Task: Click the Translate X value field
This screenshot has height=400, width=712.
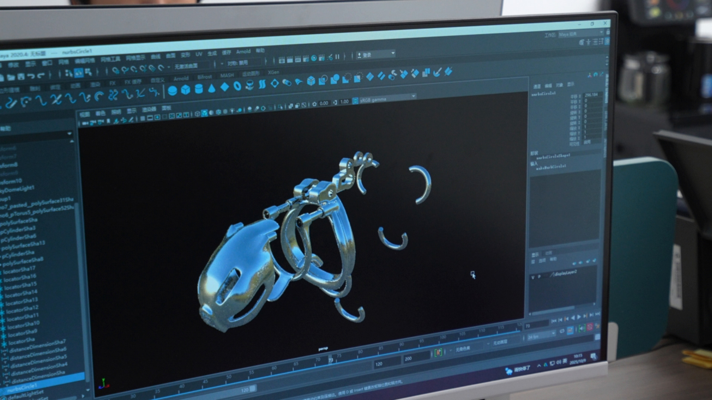Action: coord(592,95)
